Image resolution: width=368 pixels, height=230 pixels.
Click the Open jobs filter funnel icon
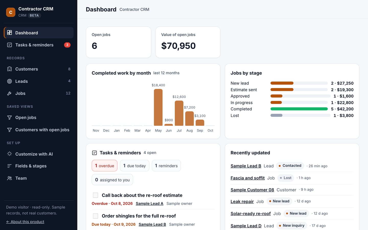point(9,118)
